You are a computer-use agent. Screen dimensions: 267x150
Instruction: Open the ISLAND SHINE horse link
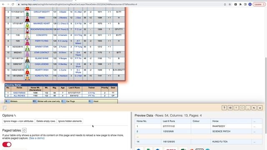42,58
